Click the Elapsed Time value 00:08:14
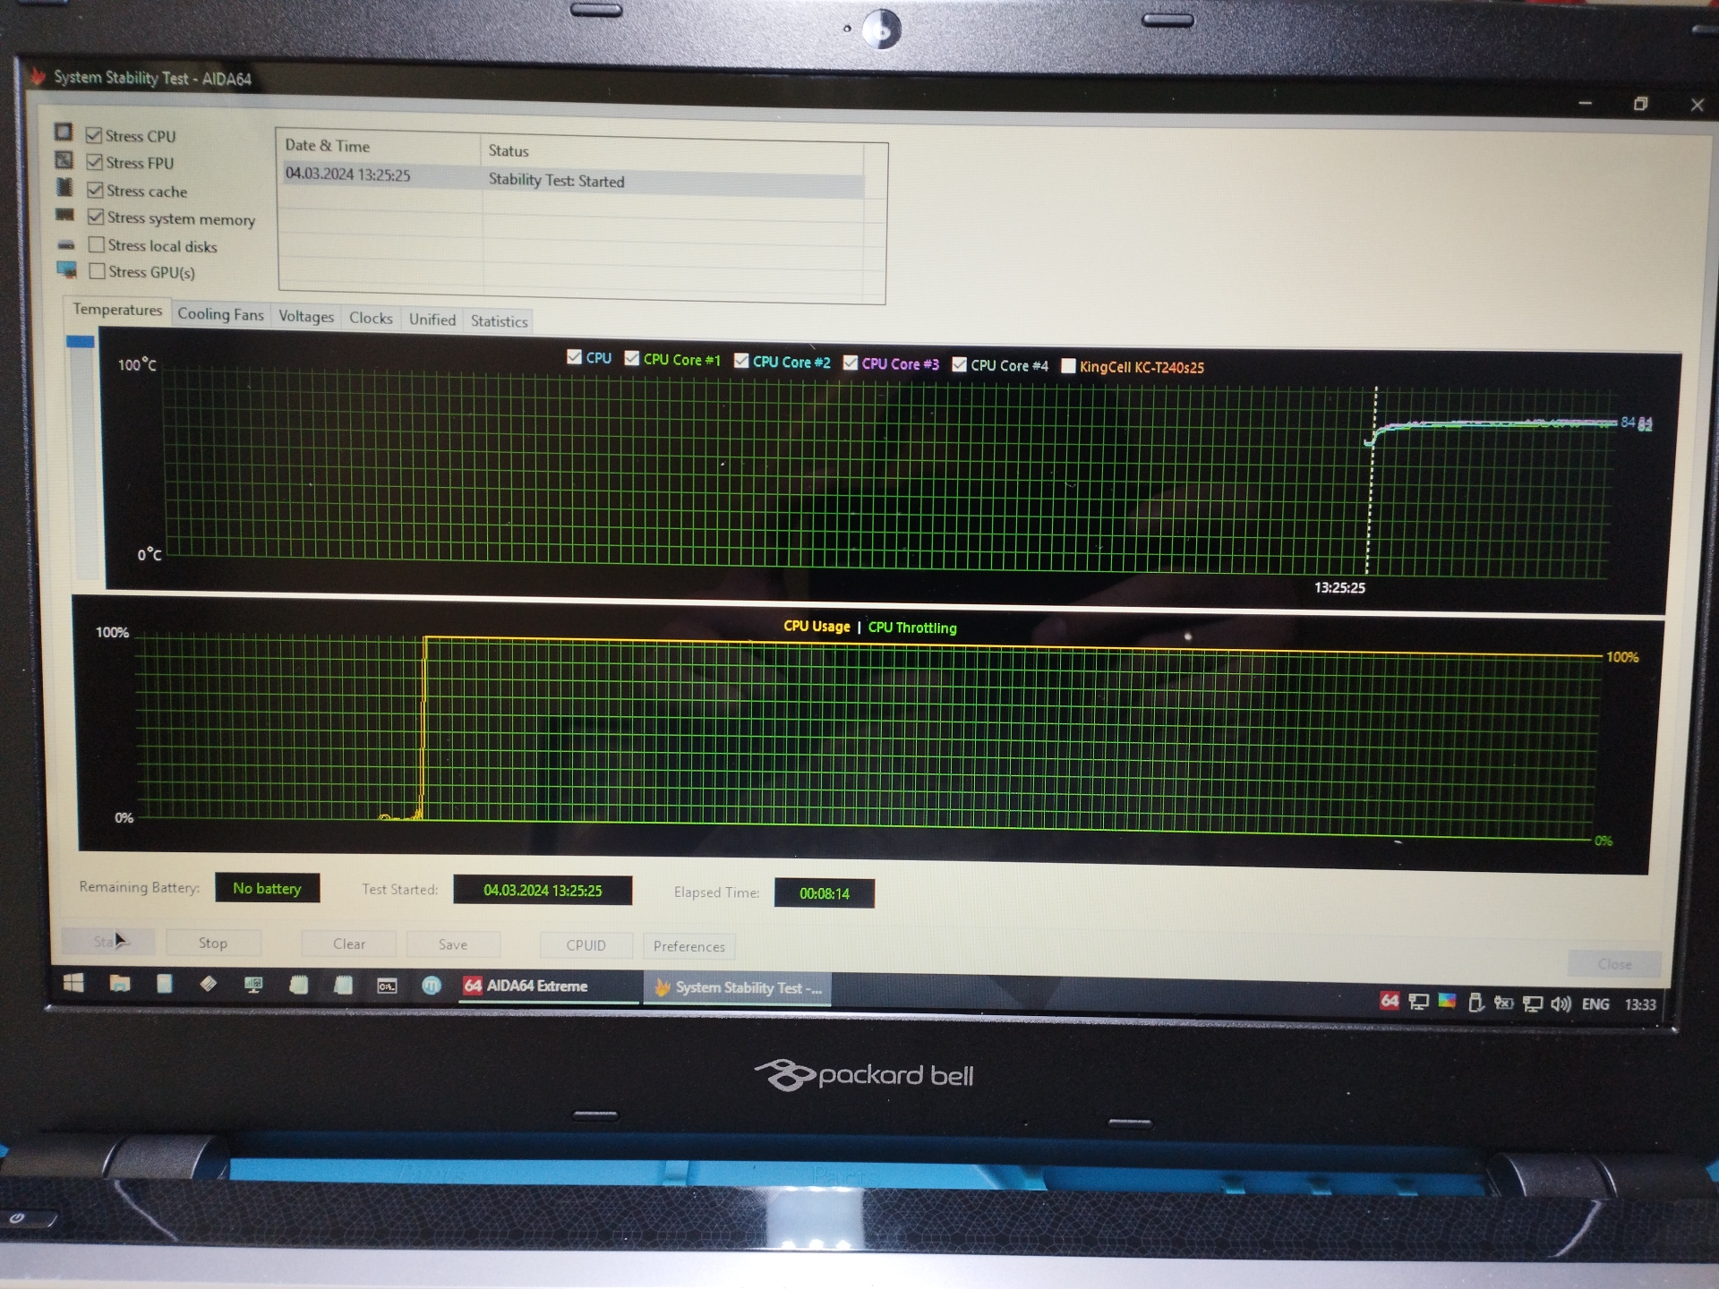Viewport: 1719px width, 1289px height. tap(825, 893)
